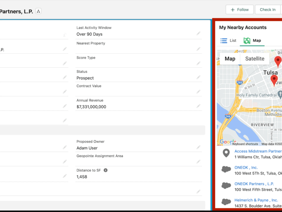
Task: Click the cloud icon beside ONEOK Partners , L.P.
Action: [x=226, y=185]
